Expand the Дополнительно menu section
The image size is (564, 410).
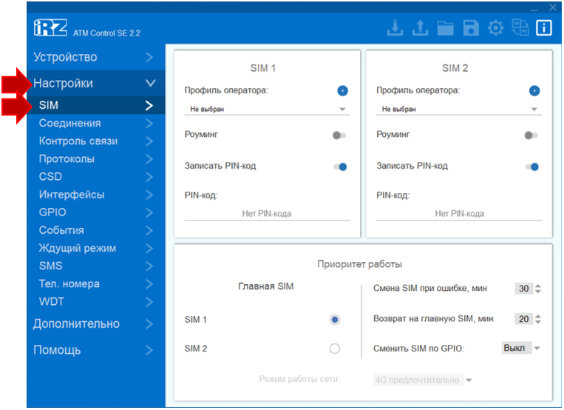94,323
